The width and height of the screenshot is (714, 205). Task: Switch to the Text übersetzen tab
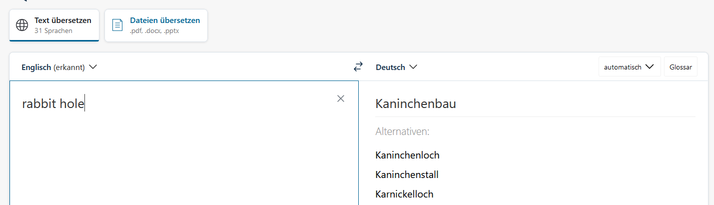point(54,25)
